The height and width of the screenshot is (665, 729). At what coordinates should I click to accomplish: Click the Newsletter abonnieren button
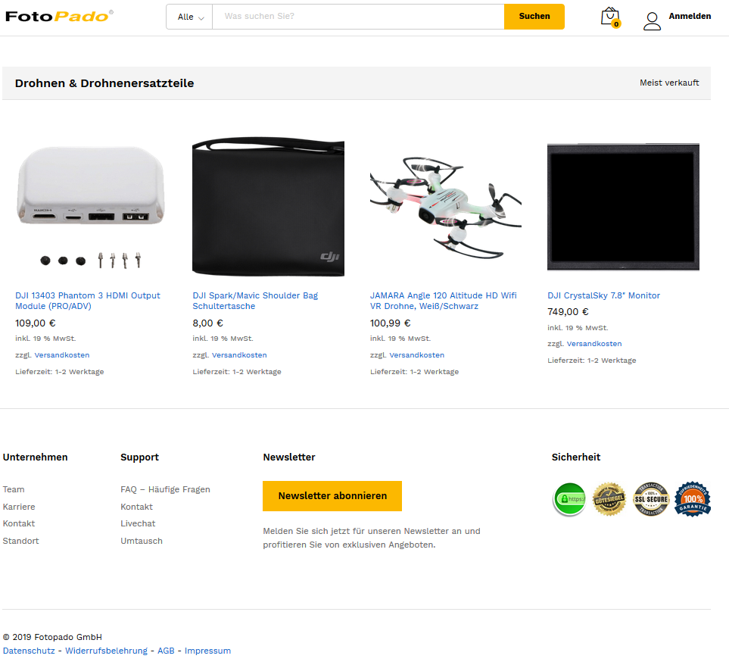pos(332,496)
